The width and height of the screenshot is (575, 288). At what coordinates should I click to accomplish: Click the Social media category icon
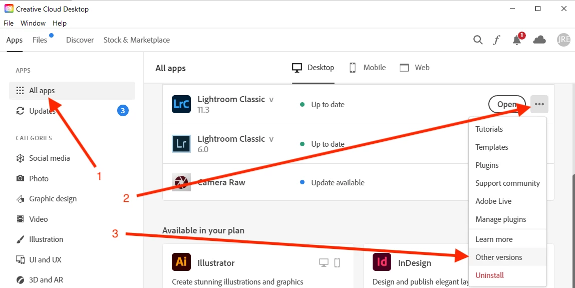pos(20,158)
